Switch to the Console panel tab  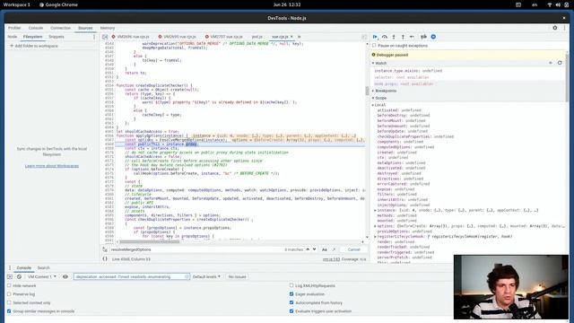(x=36, y=28)
